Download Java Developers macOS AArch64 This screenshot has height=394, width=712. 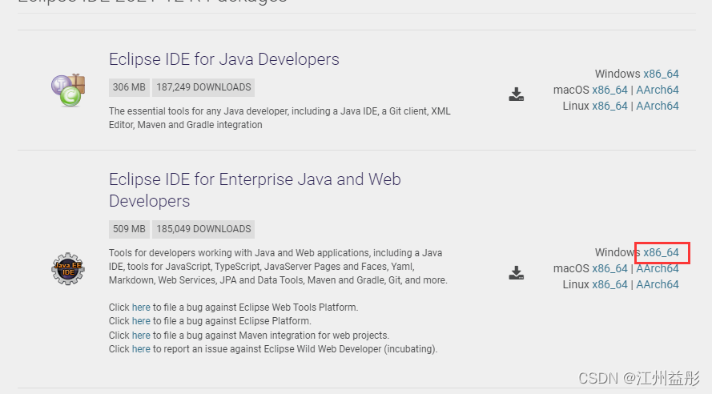(x=657, y=90)
